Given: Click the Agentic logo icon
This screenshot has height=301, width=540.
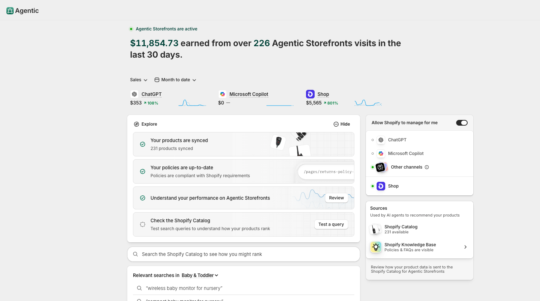Looking at the screenshot, I should click(x=10, y=11).
